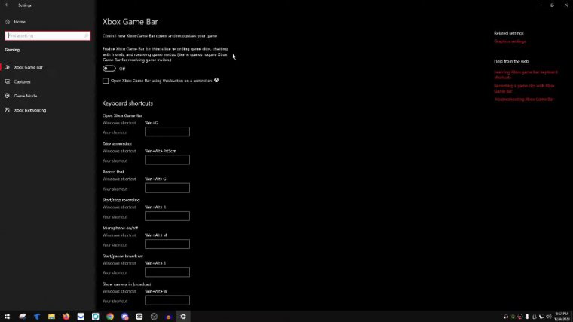Viewport: 573px width, 322px height.
Task: Open the Windows Start menu
Action: (x=7, y=317)
